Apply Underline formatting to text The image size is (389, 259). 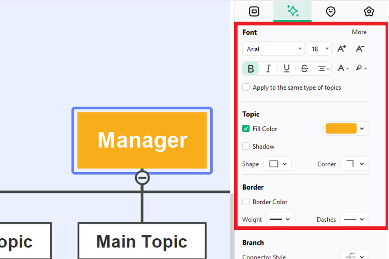pos(287,68)
